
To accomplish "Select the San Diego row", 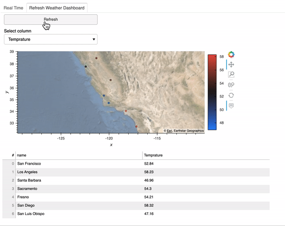I will click(136, 206).
